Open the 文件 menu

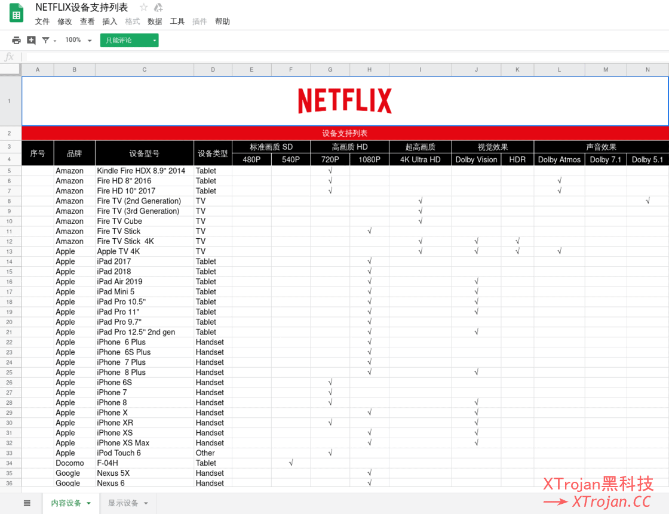(x=42, y=21)
